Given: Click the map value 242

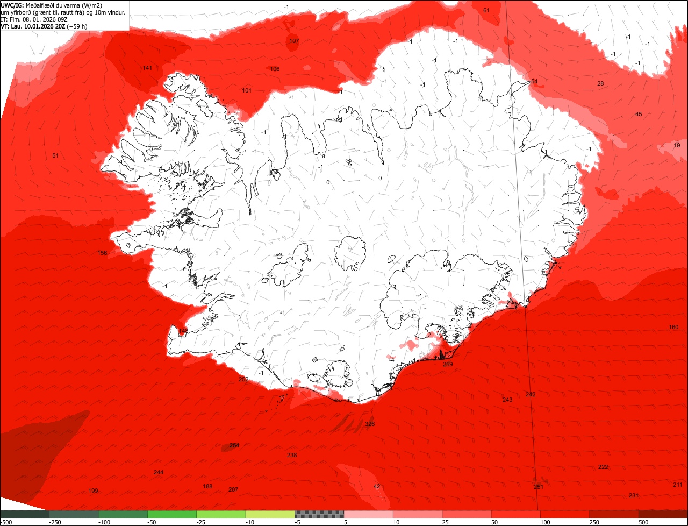Looking at the screenshot, I should [x=531, y=394].
